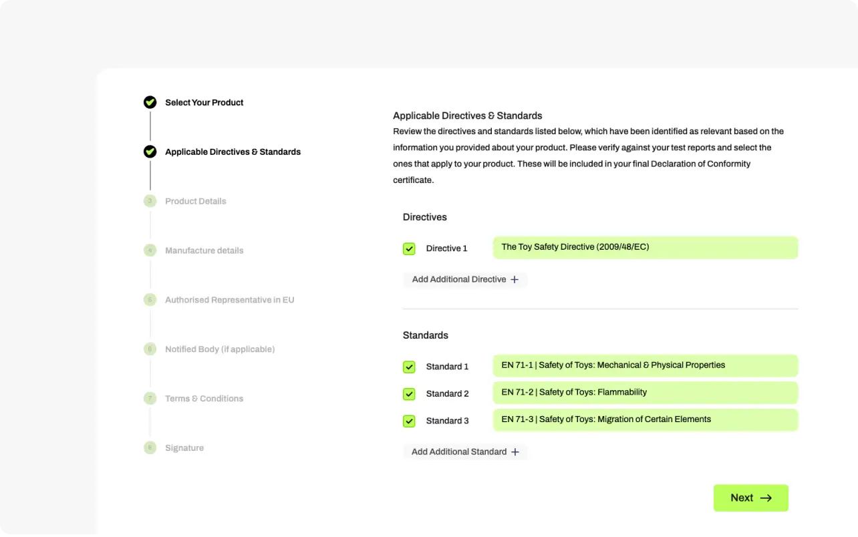
Task: Click the Select Your Product checkmark icon
Action: pos(150,102)
